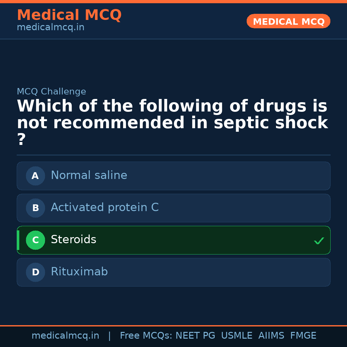Image resolution: width=347 pixels, height=347 pixels.
Task: Click the "Free MCQs:" footer text
Action: tap(146, 336)
